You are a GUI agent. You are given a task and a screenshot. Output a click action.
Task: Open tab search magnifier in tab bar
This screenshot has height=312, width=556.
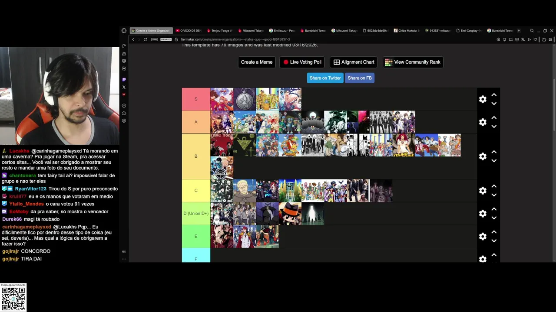(x=532, y=31)
